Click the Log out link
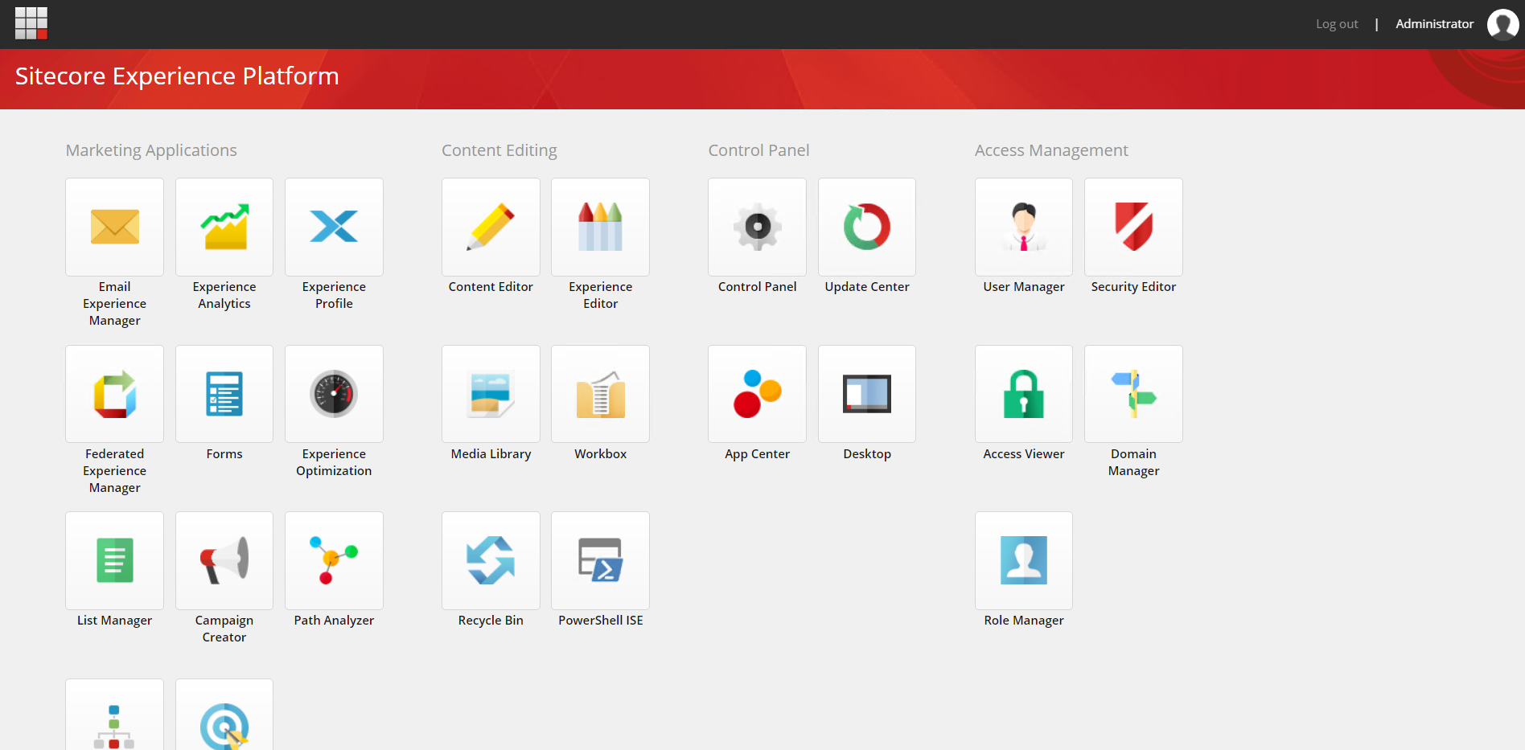 (1337, 24)
